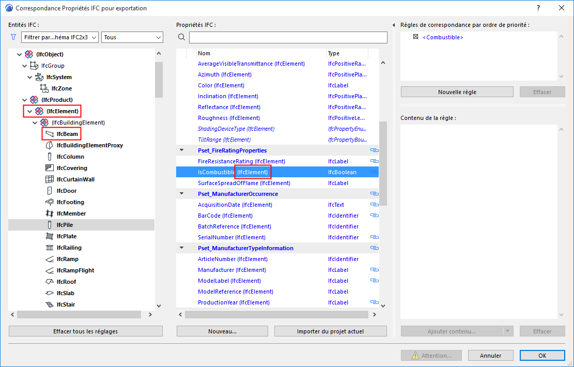Click the 'Nouveau...' button
Viewport: 574px width, 367px height.
(222, 331)
